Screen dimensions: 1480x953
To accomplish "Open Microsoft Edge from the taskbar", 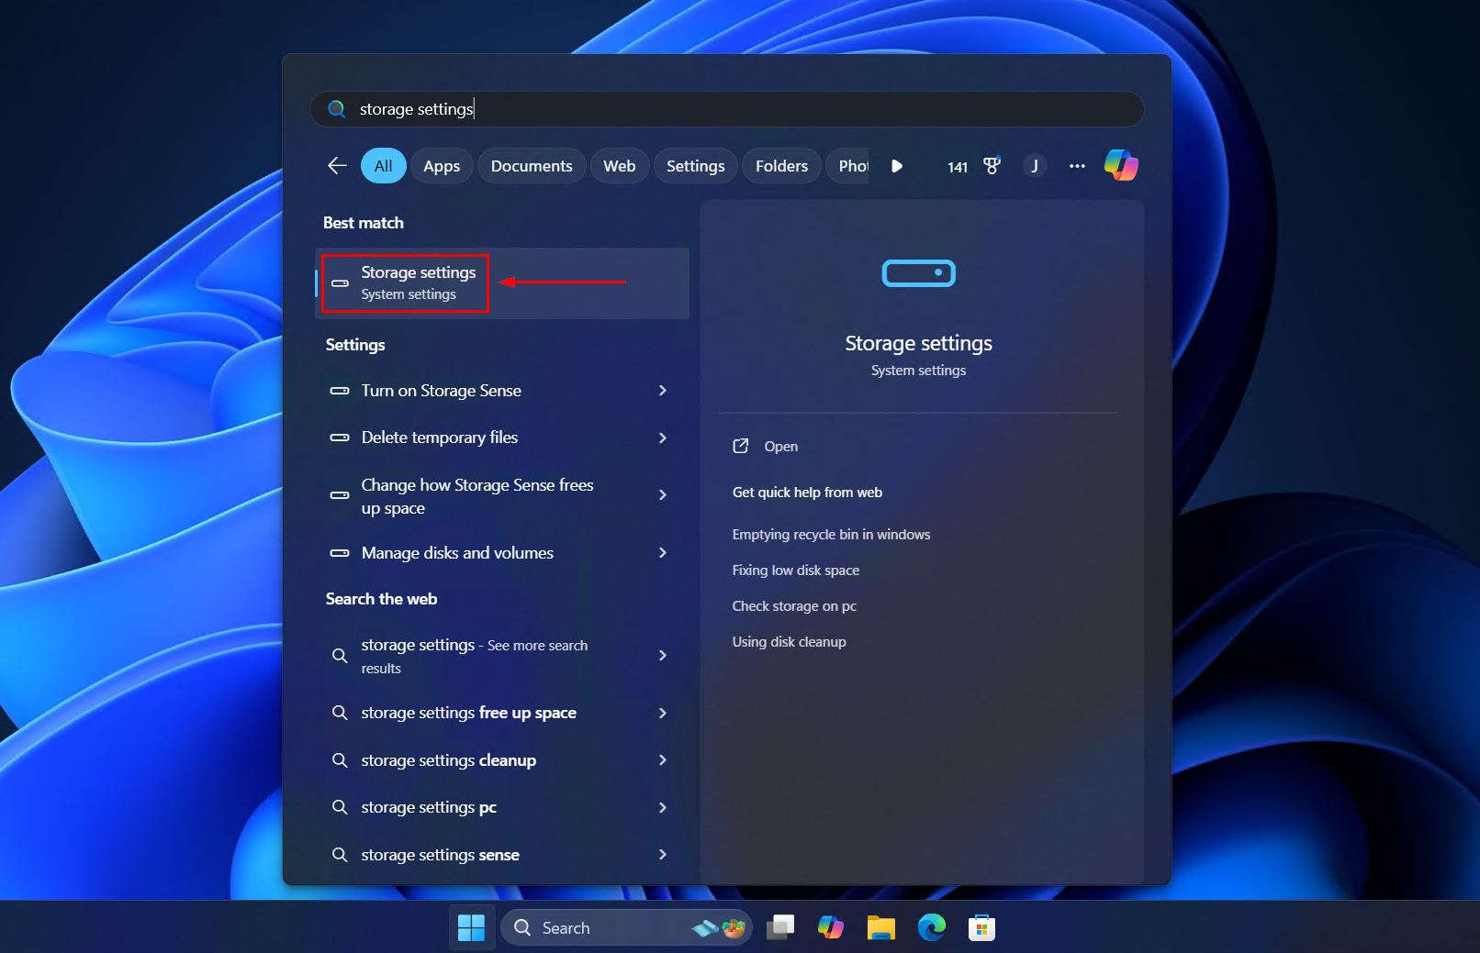I will point(933,927).
